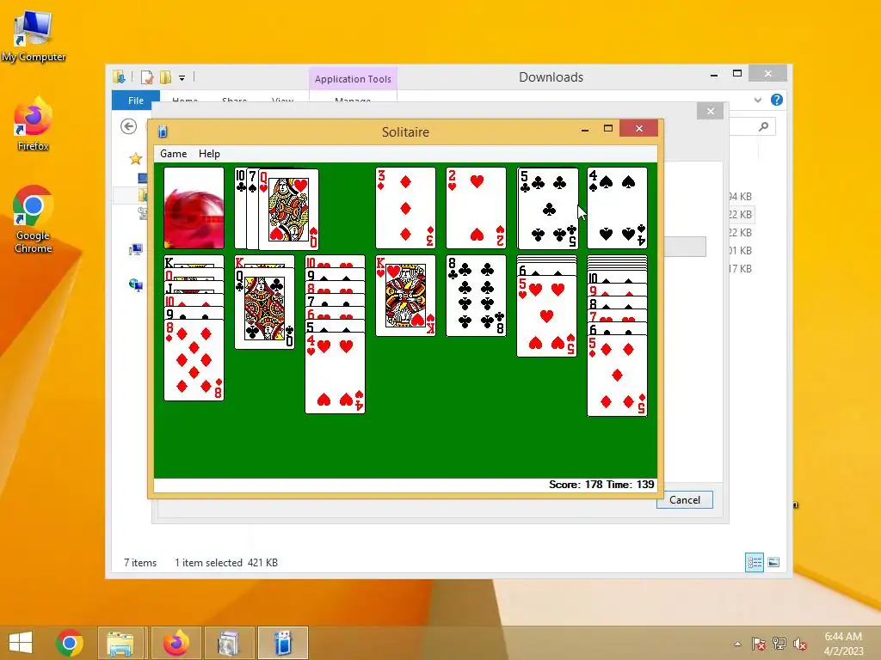Image resolution: width=881 pixels, height=660 pixels.
Task: Click the 2 of Hearts foundation pile
Action: 476,208
